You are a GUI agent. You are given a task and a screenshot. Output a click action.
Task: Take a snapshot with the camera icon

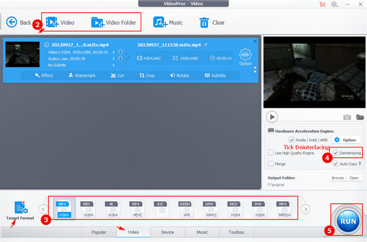pos(347,117)
